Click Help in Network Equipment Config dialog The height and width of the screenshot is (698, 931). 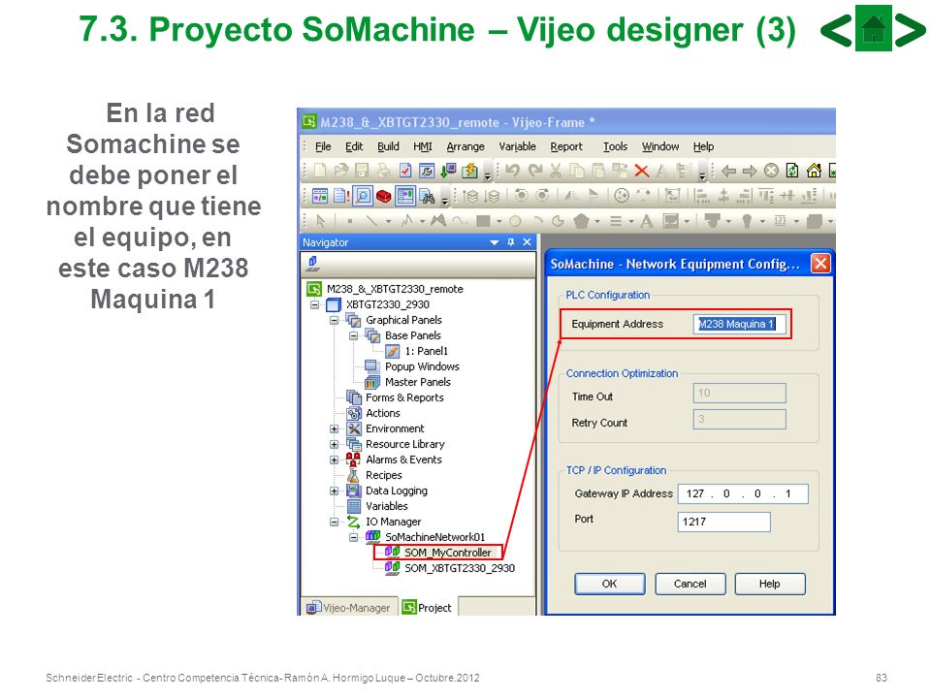(x=770, y=584)
